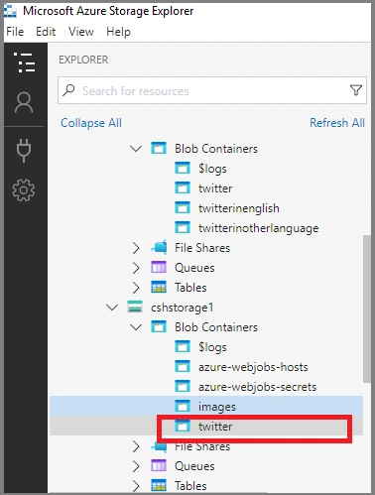Open the Connect plug icon

24,151
